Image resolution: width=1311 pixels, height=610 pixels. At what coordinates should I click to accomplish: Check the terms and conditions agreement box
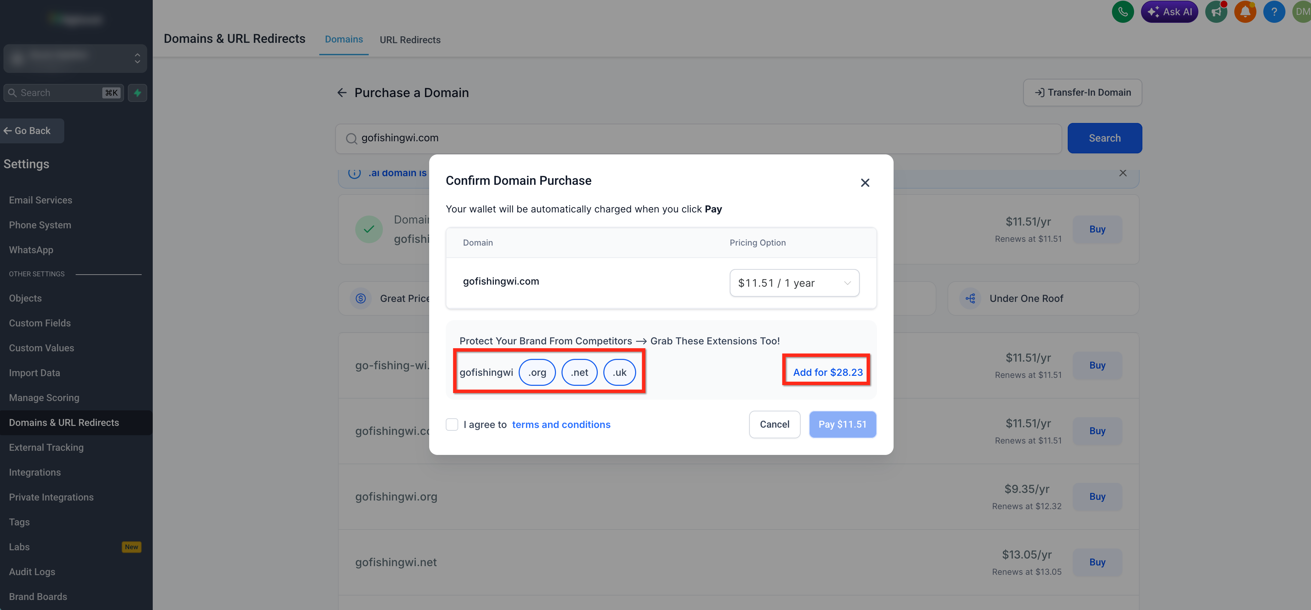[x=452, y=424]
